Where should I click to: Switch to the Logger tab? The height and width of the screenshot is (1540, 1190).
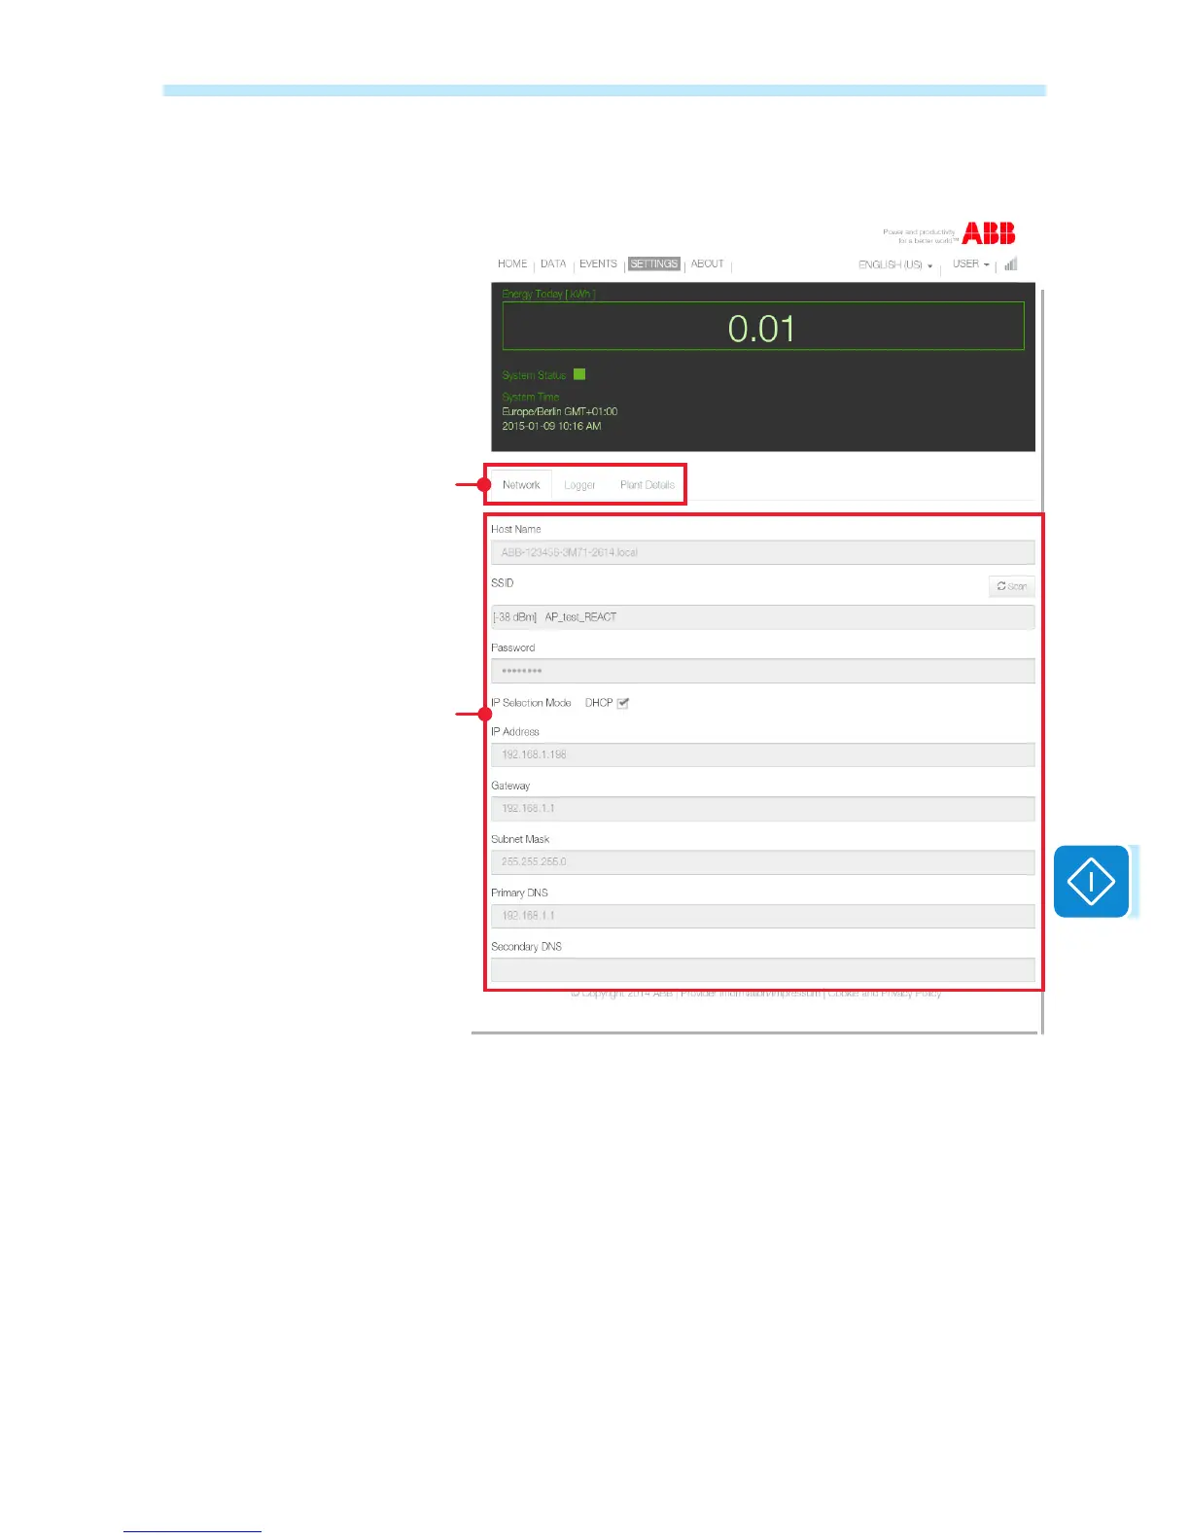point(579,485)
